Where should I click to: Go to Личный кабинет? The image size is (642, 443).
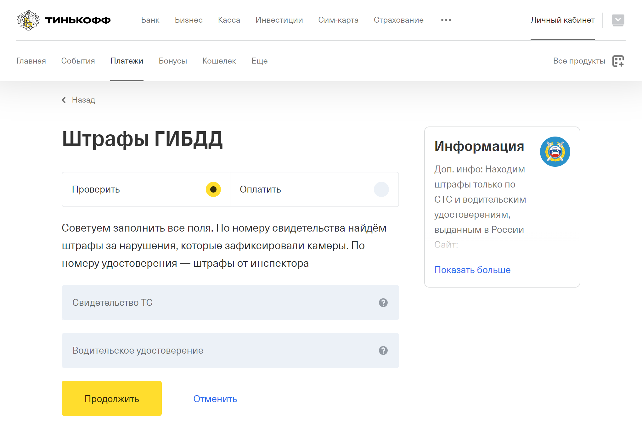click(562, 20)
